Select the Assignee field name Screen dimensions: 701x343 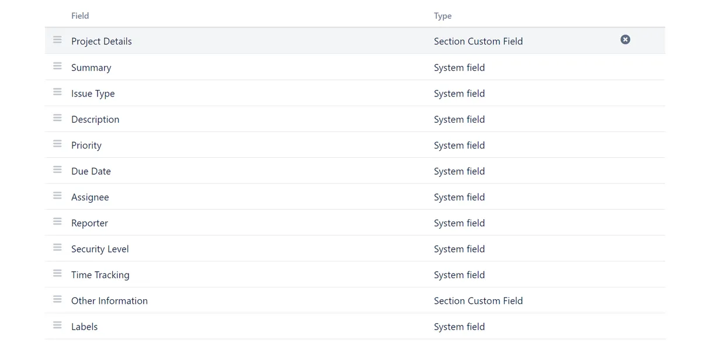tap(90, 198)
